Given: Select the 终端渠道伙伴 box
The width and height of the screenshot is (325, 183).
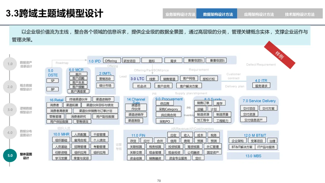Looking at the screenshot, I should pyautogui.click(x=78, y=99).
